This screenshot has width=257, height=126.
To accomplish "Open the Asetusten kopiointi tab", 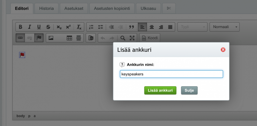I will point(112,9).
